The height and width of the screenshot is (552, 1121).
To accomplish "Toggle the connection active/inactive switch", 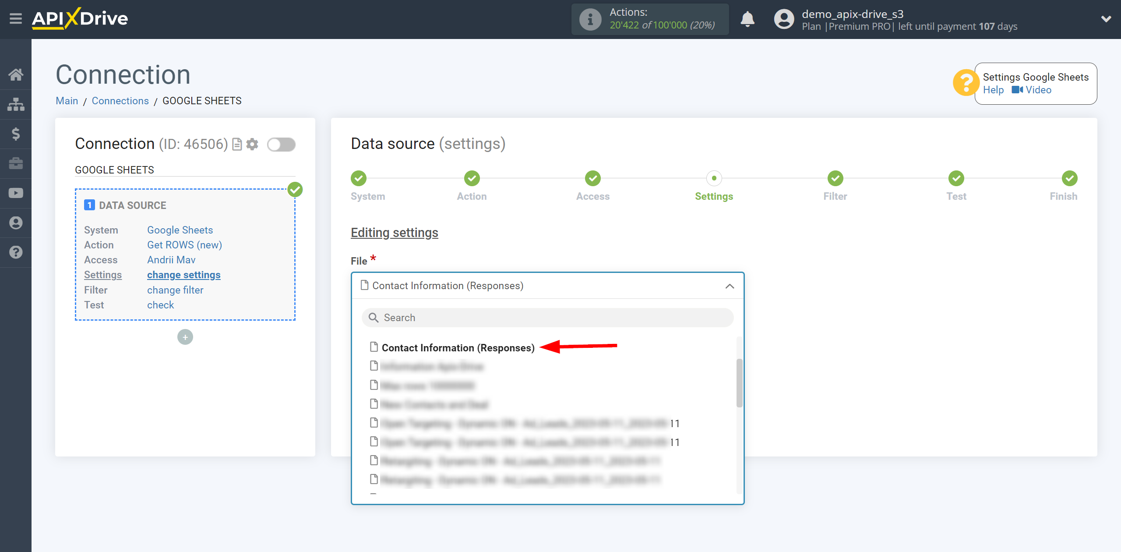I will coord(280,145).
